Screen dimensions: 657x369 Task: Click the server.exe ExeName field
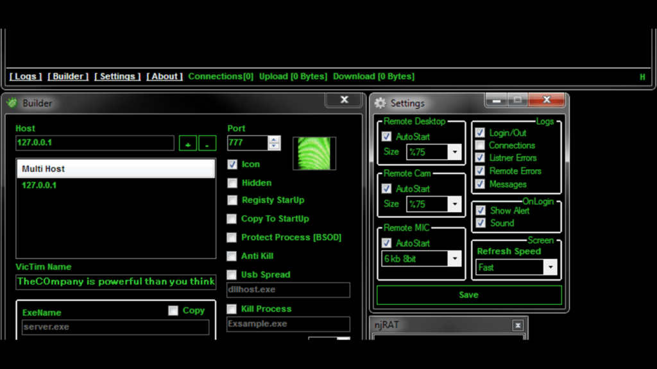[x=115, y=327]
